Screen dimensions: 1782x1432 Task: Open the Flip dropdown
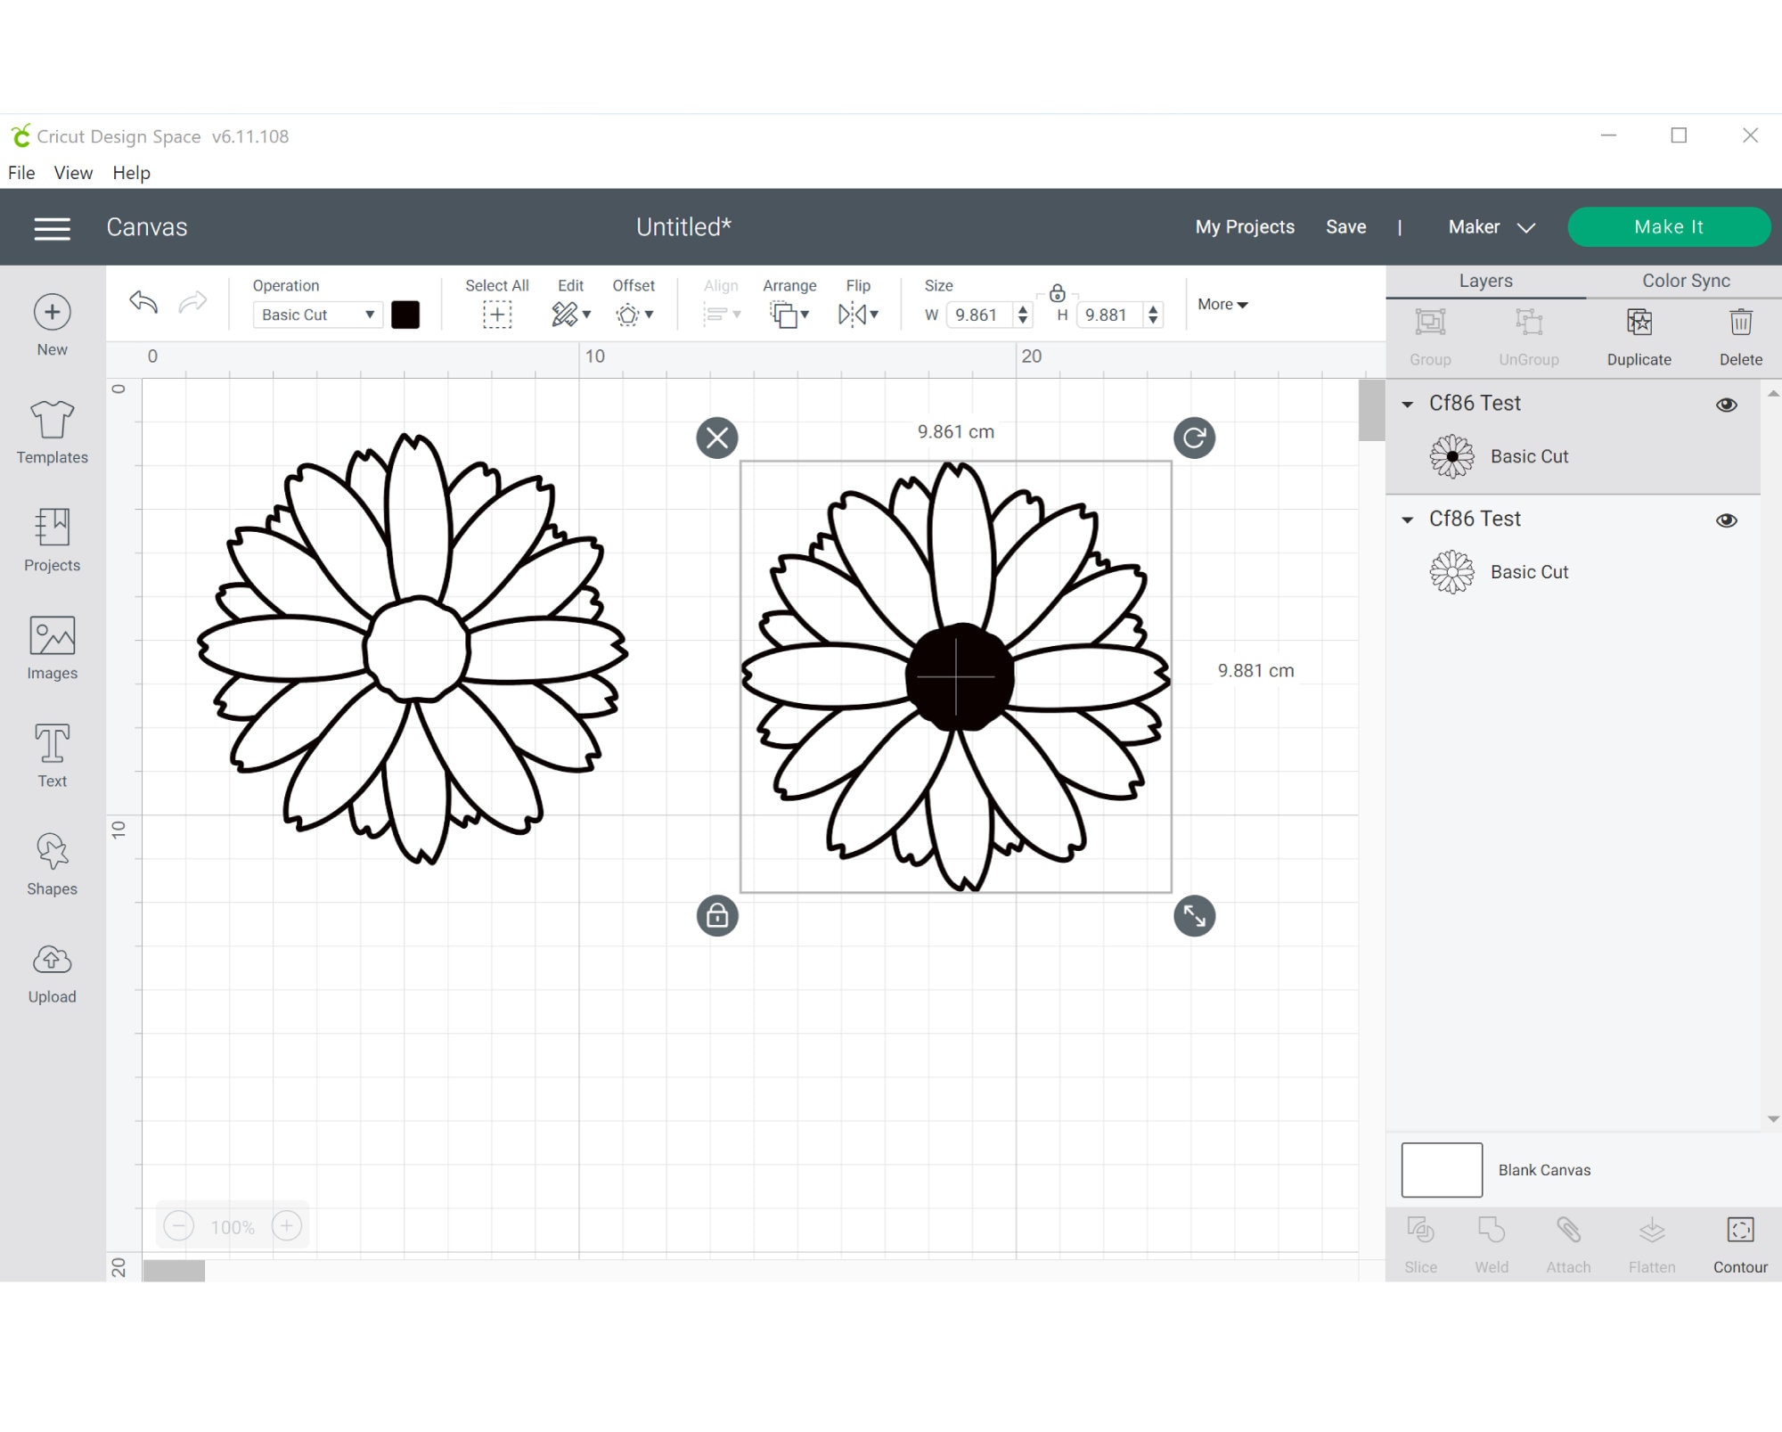coord(858,314)
